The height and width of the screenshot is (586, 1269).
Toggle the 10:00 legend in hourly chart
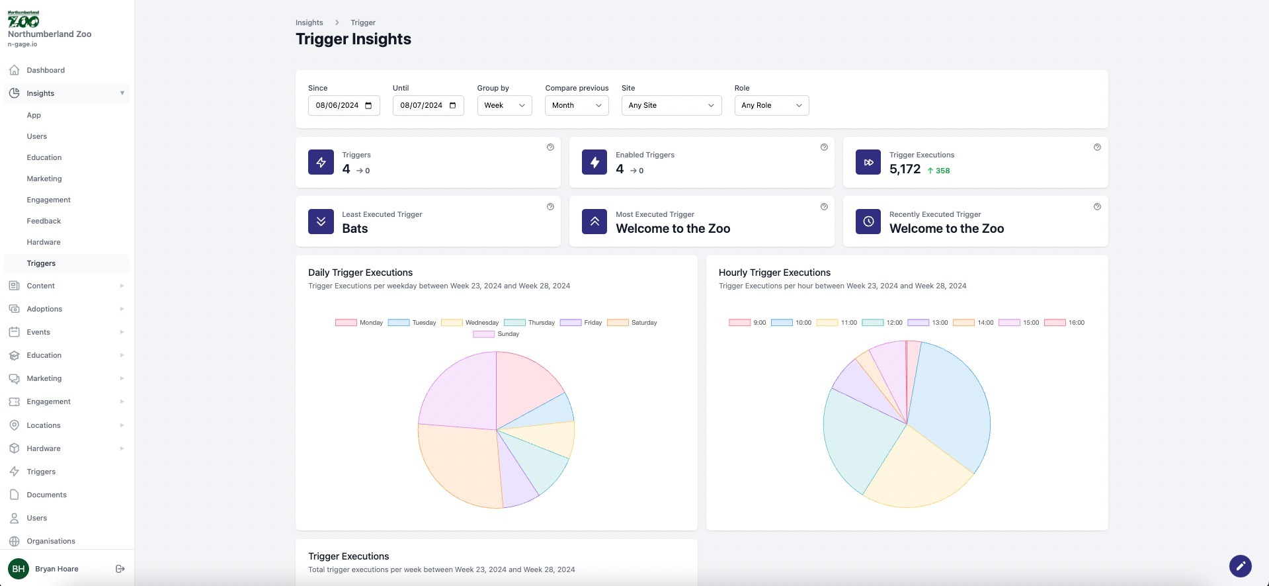(x=792, y=323)
